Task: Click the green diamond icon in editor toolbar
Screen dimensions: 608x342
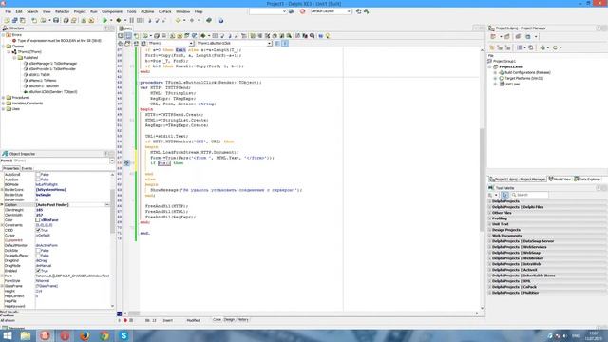Action: pos(202,36)
